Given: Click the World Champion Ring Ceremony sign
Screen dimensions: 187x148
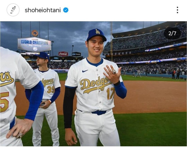Looking at the screenshot, I should [x=35, y=45].
